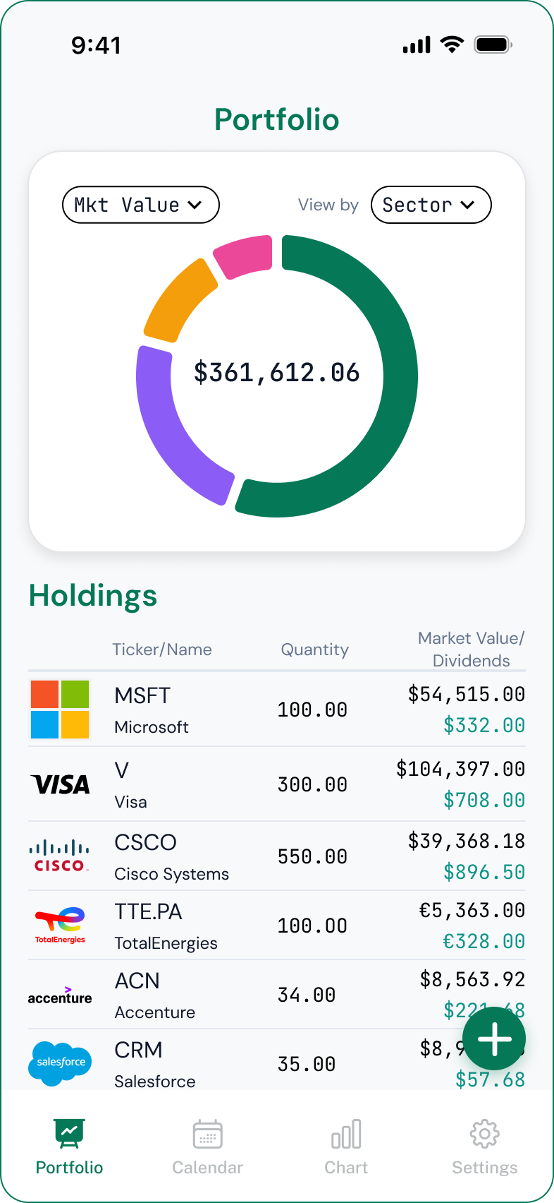Viewport: 554px width, 1203px height.
Task: Click the Microsoft logo icon
Action: (x=60, y=710)
